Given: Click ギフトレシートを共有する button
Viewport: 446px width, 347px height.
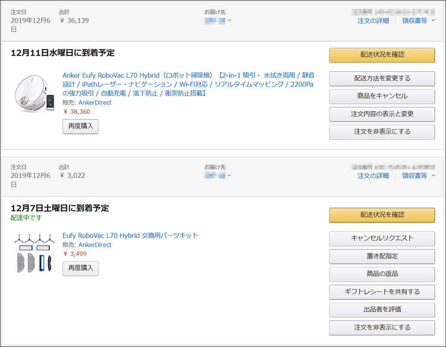Looking at the screenshot, I should 382,292.
